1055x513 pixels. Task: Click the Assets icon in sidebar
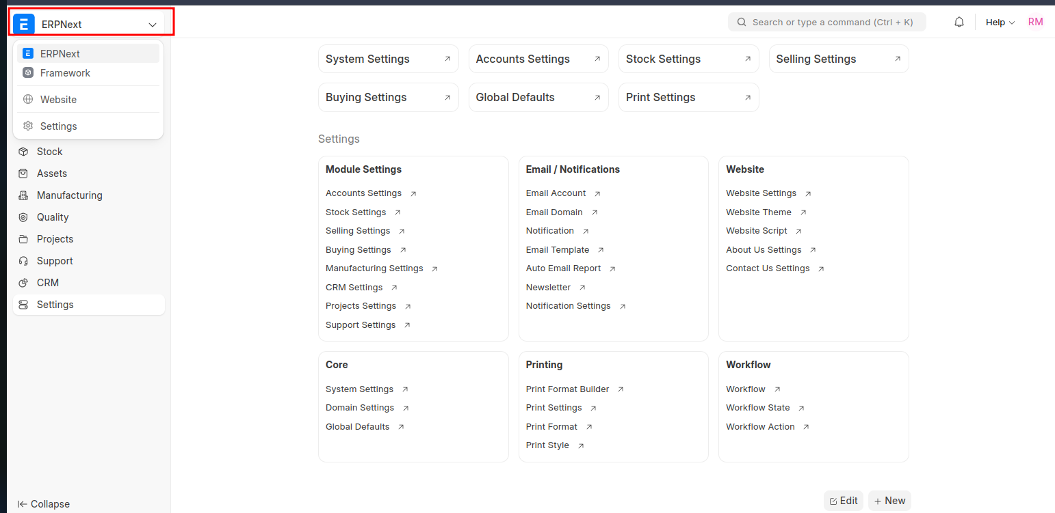pyautogui.click(x=23, y=174)
